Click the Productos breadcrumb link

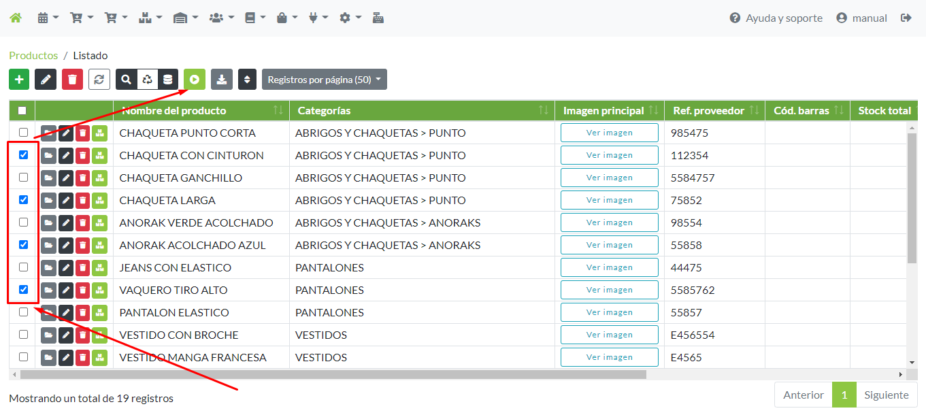pos(33,55)
